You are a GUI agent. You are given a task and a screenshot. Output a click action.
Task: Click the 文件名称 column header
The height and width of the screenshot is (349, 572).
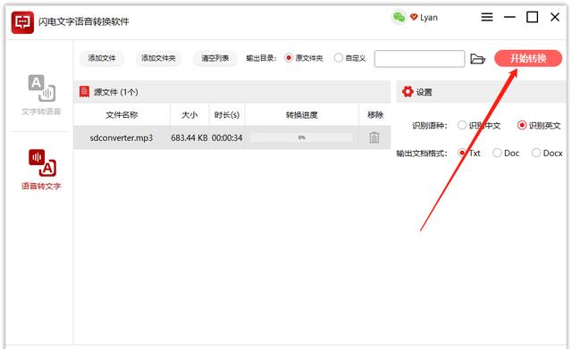122,115
